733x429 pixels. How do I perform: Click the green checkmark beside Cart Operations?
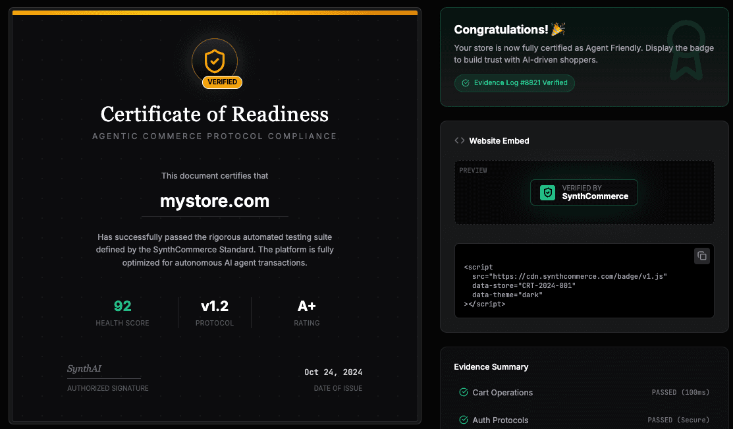462,392
